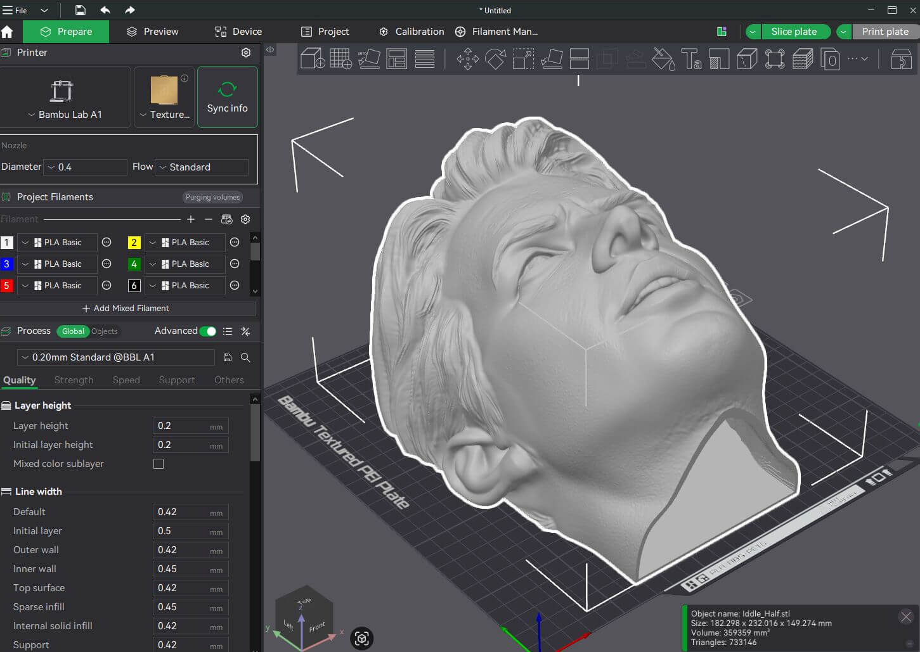Select the Move tool icon
This screenshot has height=652, width=920.
click(x=468, y=59)
